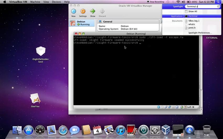Click the volume icon in menu bar

click(x=183, y=2)
